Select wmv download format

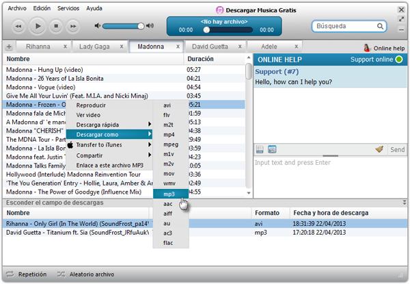click(171, 183)
